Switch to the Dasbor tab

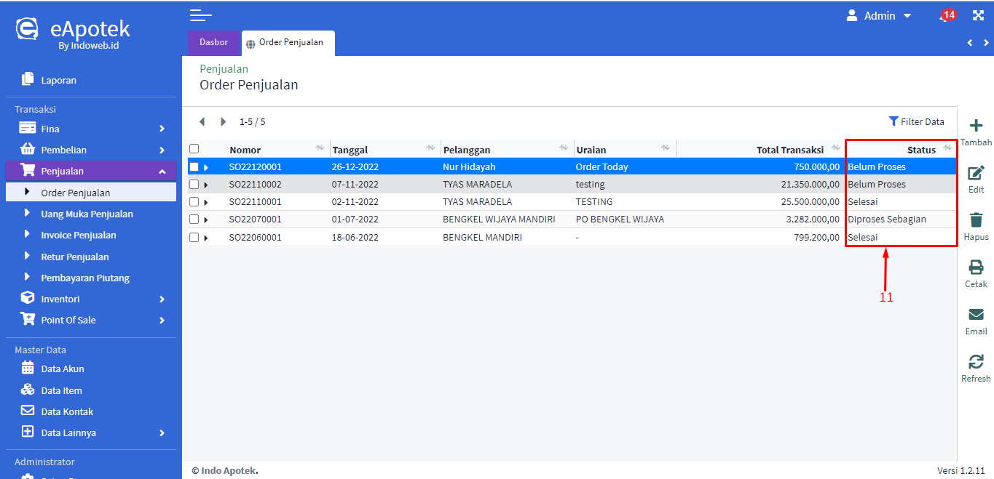coord(213,43)
